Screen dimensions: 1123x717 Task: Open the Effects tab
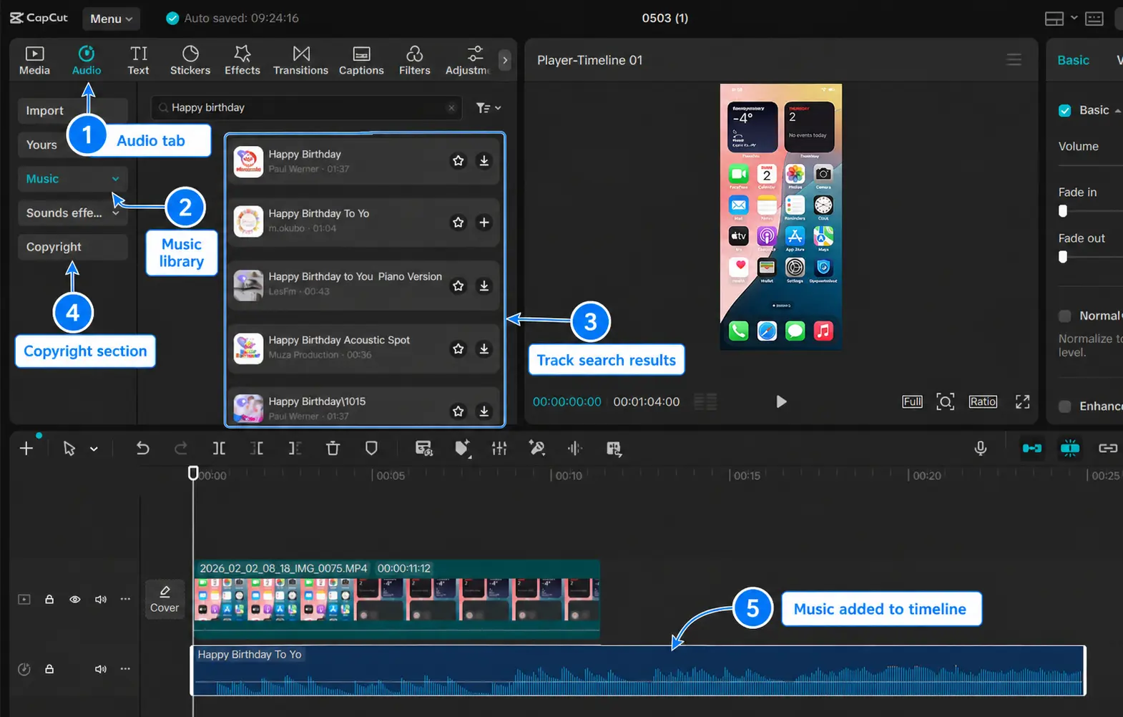point(242,60)
